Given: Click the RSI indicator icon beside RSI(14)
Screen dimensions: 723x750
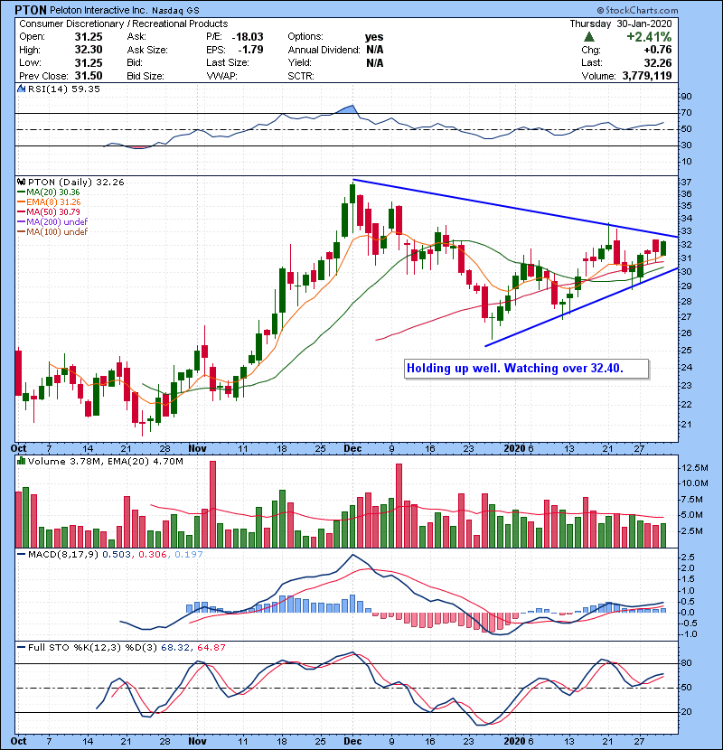Looking at the screenshot, I should [x=21, y=89].
